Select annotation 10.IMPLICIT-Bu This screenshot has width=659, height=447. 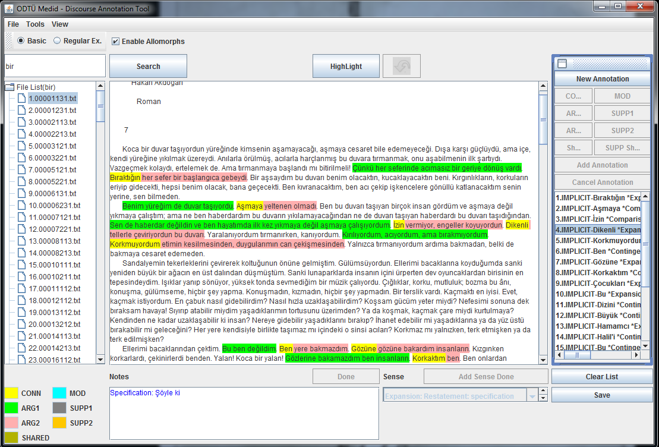598,294
